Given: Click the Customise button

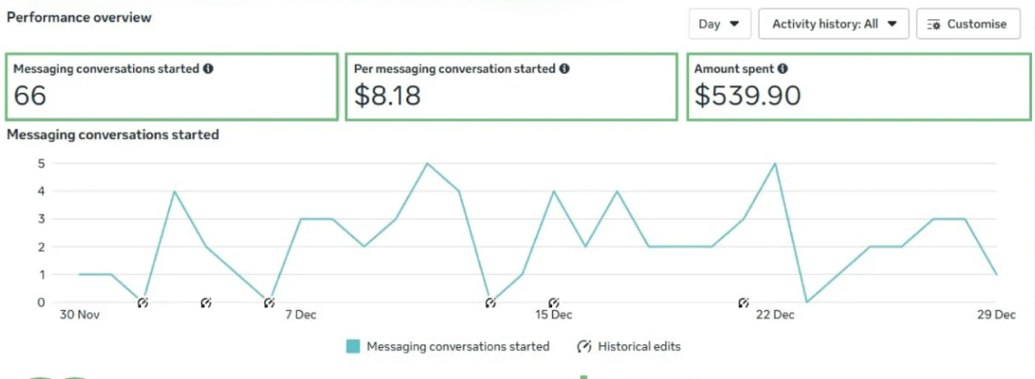Looking at the screenshot, I should pyautogui.click(x=967, y=24).
